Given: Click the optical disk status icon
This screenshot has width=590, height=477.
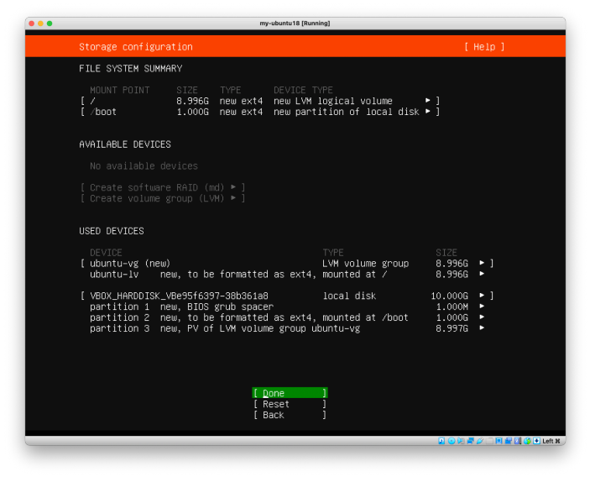Looking at the screenshot, I should click(x=452, y=441).
